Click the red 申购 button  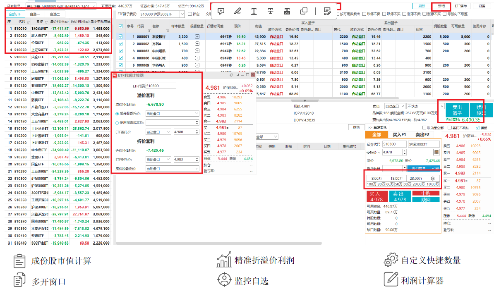point(426,193)
